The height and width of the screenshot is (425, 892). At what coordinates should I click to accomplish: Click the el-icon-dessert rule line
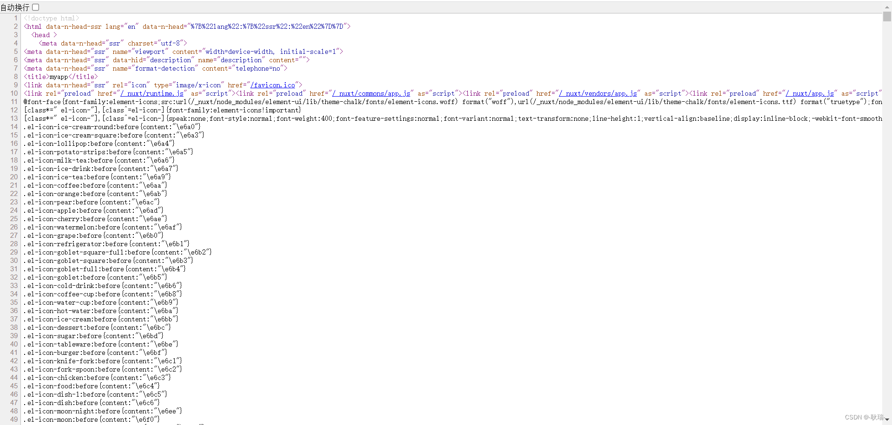97,327
